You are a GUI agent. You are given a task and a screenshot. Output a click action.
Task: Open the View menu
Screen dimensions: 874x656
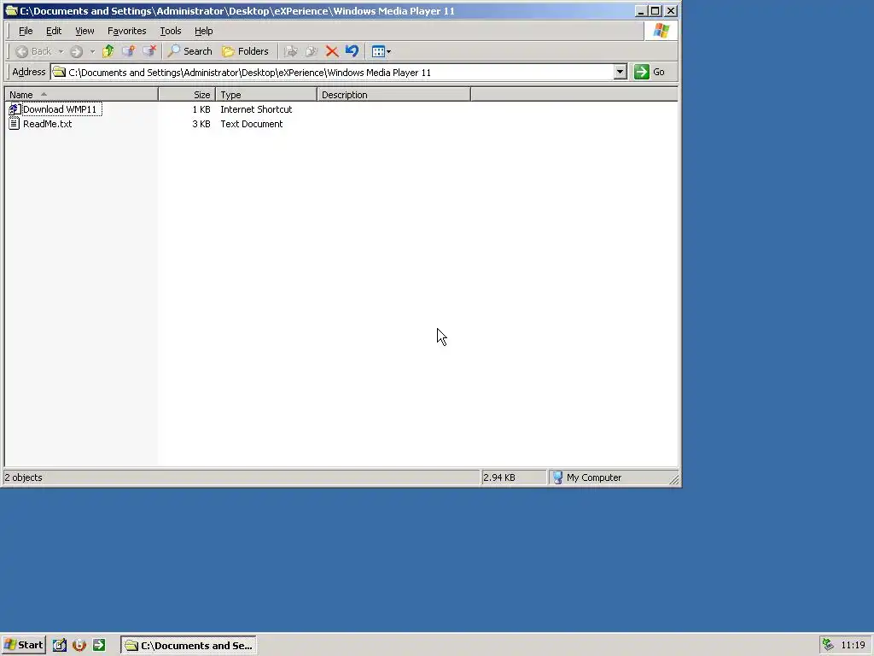coord(84,32)
